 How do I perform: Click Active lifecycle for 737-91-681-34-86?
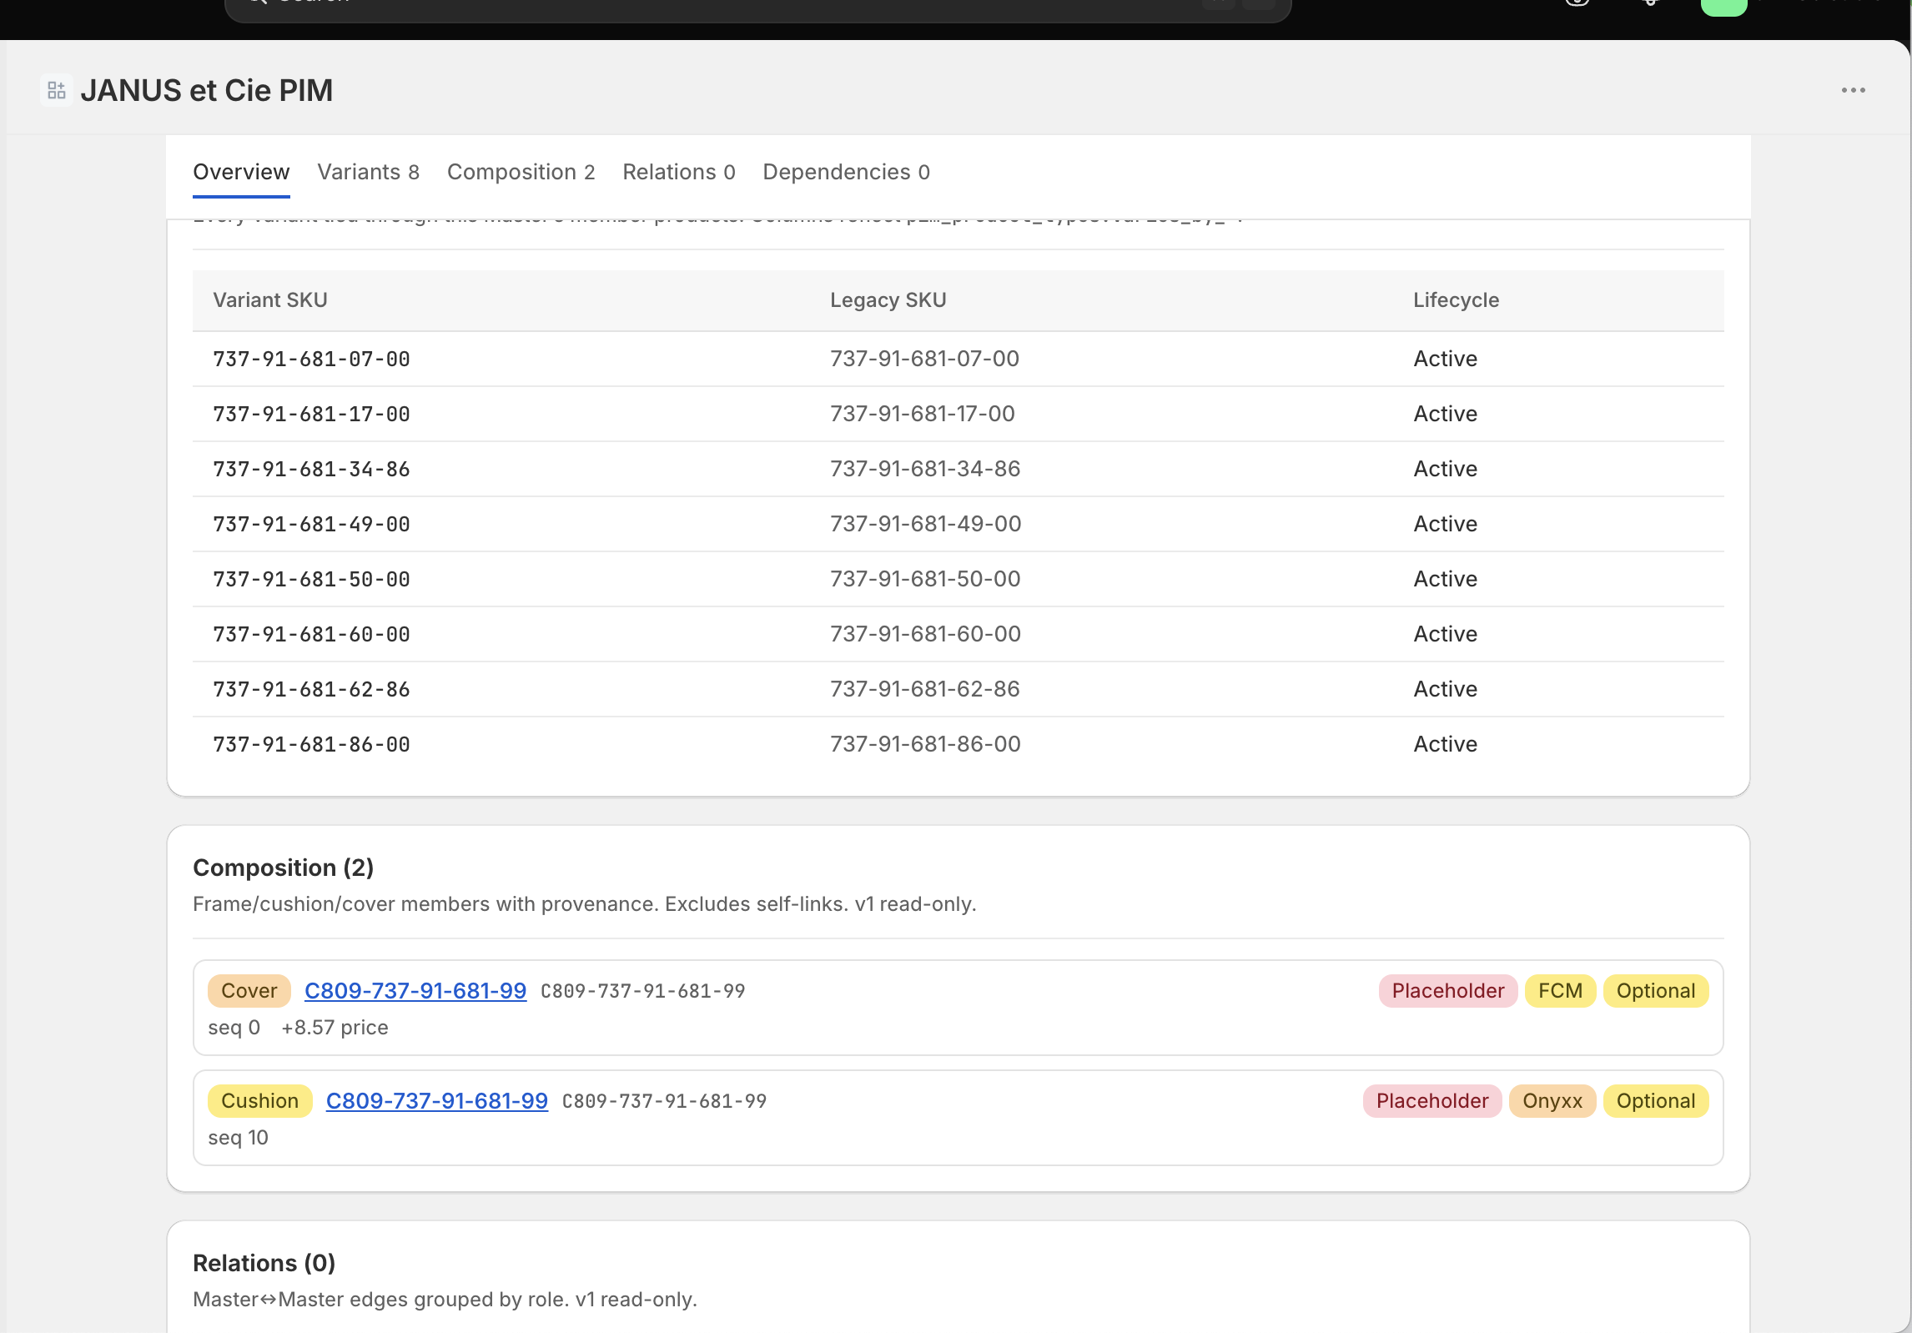tap(1445, 469)
